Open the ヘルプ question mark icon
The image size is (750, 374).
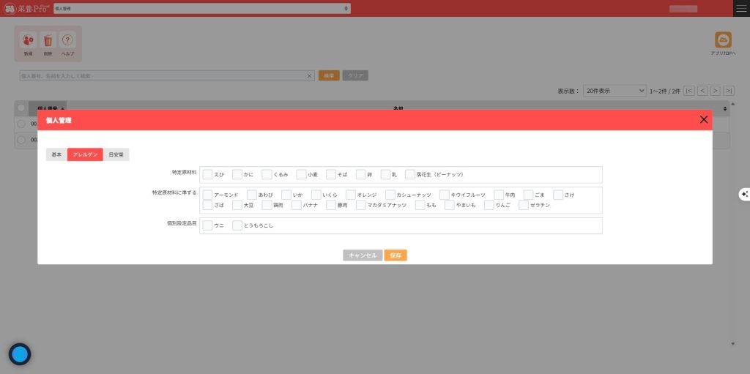[x=67, y=41]
